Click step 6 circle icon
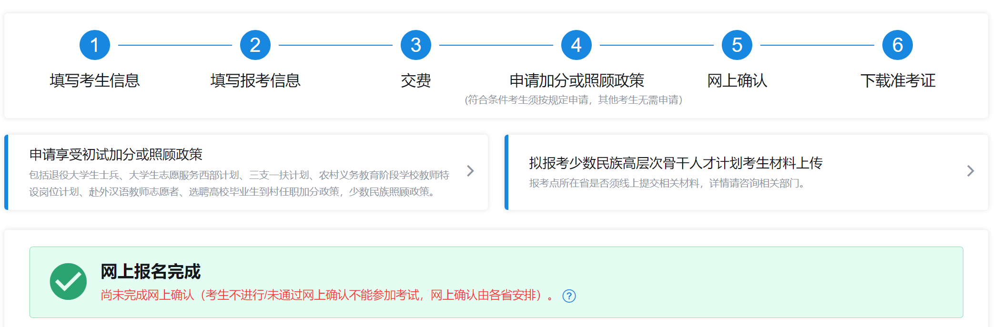The height and width of the screenshot is (327, 1001). 897,45
